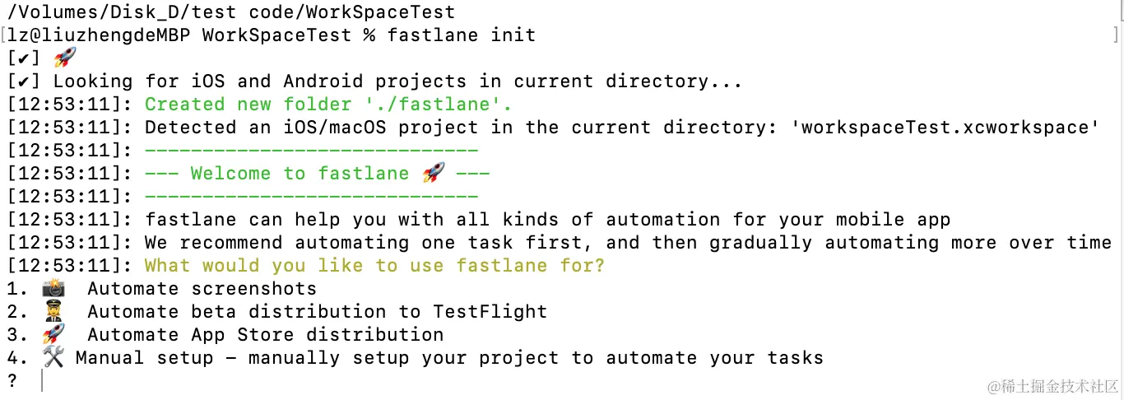This screenshot has width=1124, height=400.
Task: Click the Juejin logo in the watermark
Action: (x=982, y=385)
